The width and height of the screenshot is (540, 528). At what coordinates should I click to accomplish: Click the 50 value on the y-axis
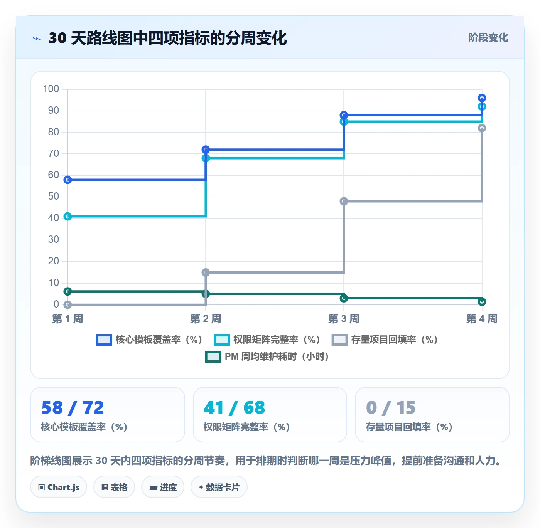tap(54, 197)
